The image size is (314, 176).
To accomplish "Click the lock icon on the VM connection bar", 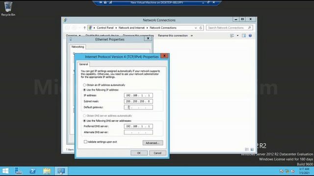I will [x=105, y=2].
